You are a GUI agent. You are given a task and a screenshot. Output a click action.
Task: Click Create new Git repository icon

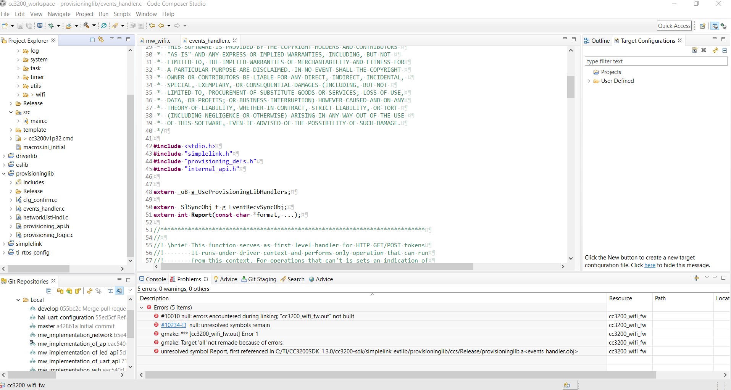[78, 291]
